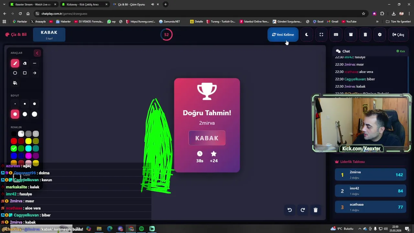414x233 pixels.
Task: Open File Explorer from the taskbar
Action: click(x=99, y=229)
